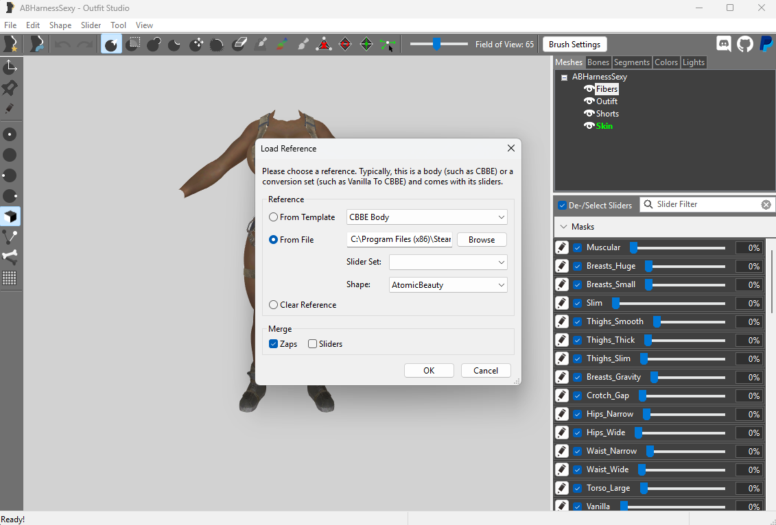Viewport: 776px width, 525px height.
Task: Open the File menu
Action: (x=10, y=25)
